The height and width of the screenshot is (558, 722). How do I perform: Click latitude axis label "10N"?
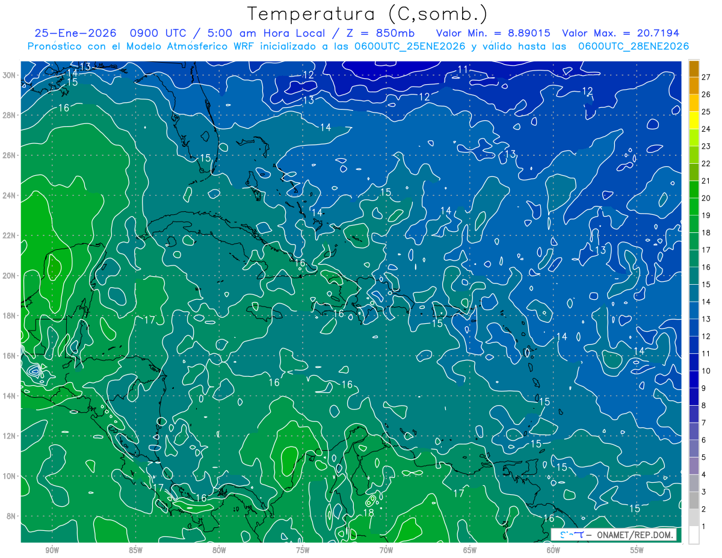(10, 476)
